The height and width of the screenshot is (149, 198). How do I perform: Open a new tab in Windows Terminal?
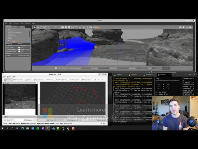tap(173, 75)
